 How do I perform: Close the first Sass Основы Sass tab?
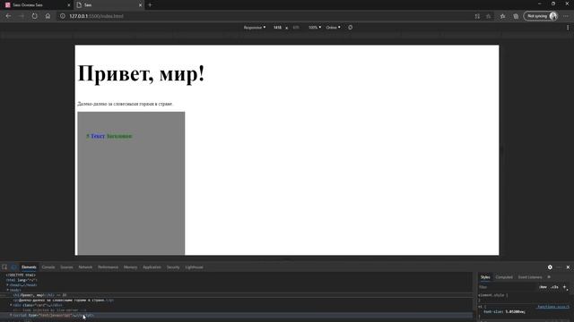(68, 5)
